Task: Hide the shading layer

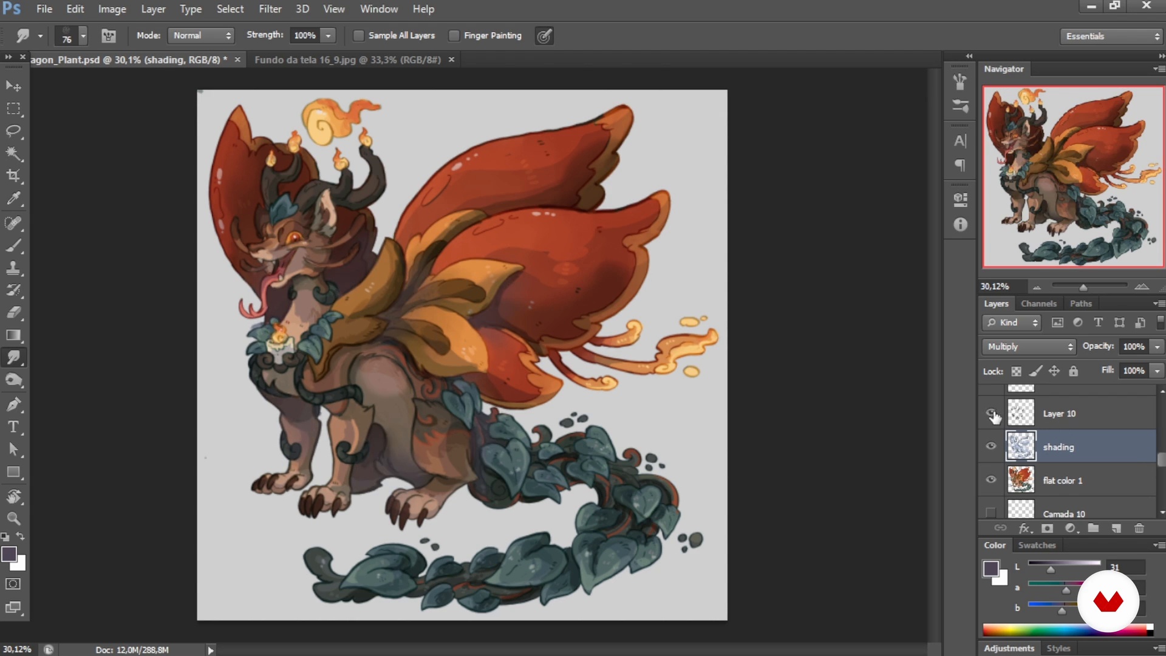Action: click(x=990, y=446)
